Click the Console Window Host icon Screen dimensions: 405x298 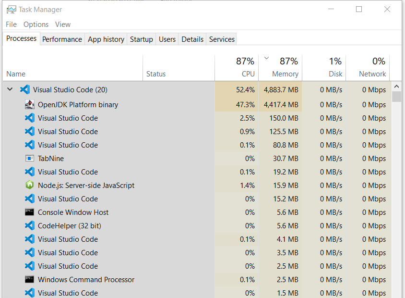click(30, 212)
